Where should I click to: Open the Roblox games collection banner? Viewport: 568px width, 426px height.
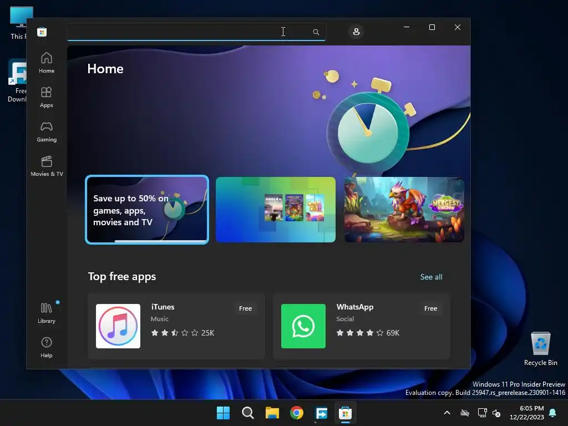point(276,210)
